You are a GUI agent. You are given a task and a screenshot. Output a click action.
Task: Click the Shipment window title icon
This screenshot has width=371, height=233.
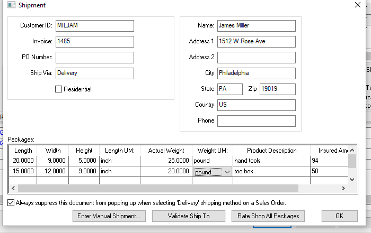[10, 5]
